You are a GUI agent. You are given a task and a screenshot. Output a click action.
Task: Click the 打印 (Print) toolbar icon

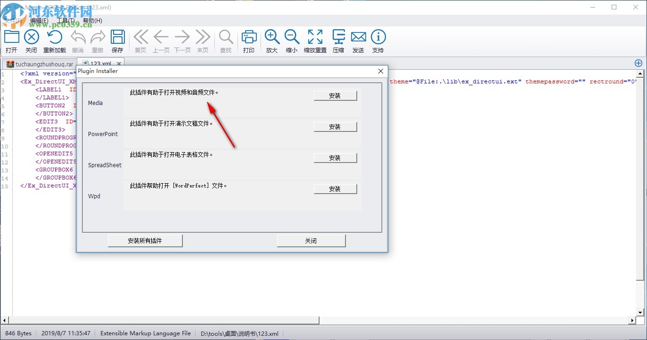coord(249,37)
